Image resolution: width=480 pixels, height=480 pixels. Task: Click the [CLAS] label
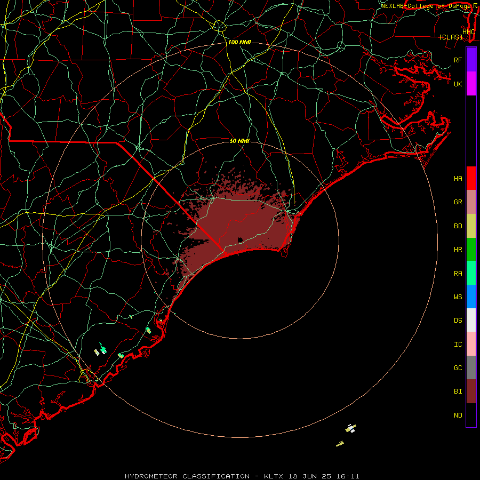451,37
